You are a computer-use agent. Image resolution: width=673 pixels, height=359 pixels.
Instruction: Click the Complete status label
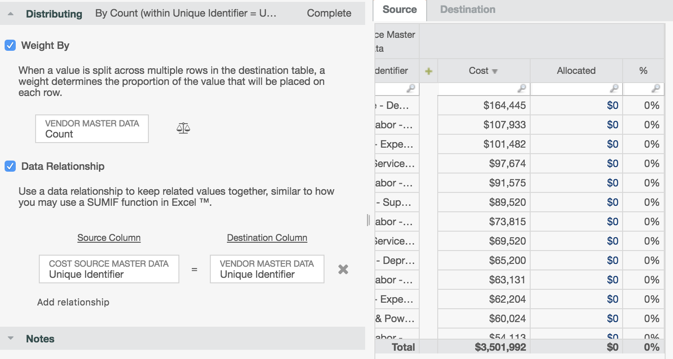point(329,13)
